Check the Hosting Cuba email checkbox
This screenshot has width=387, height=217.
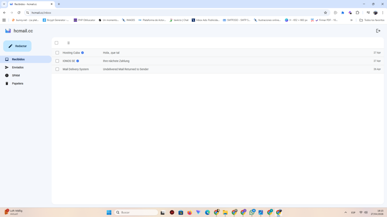pos(57,53)
